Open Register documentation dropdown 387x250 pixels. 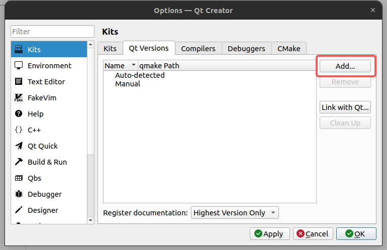pyautogui.click(x=235, y=212)
